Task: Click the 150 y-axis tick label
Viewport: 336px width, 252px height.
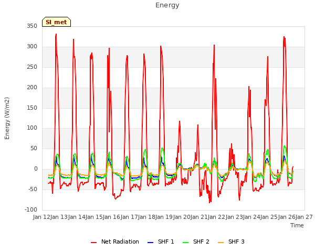Action: tap(32, 108)
